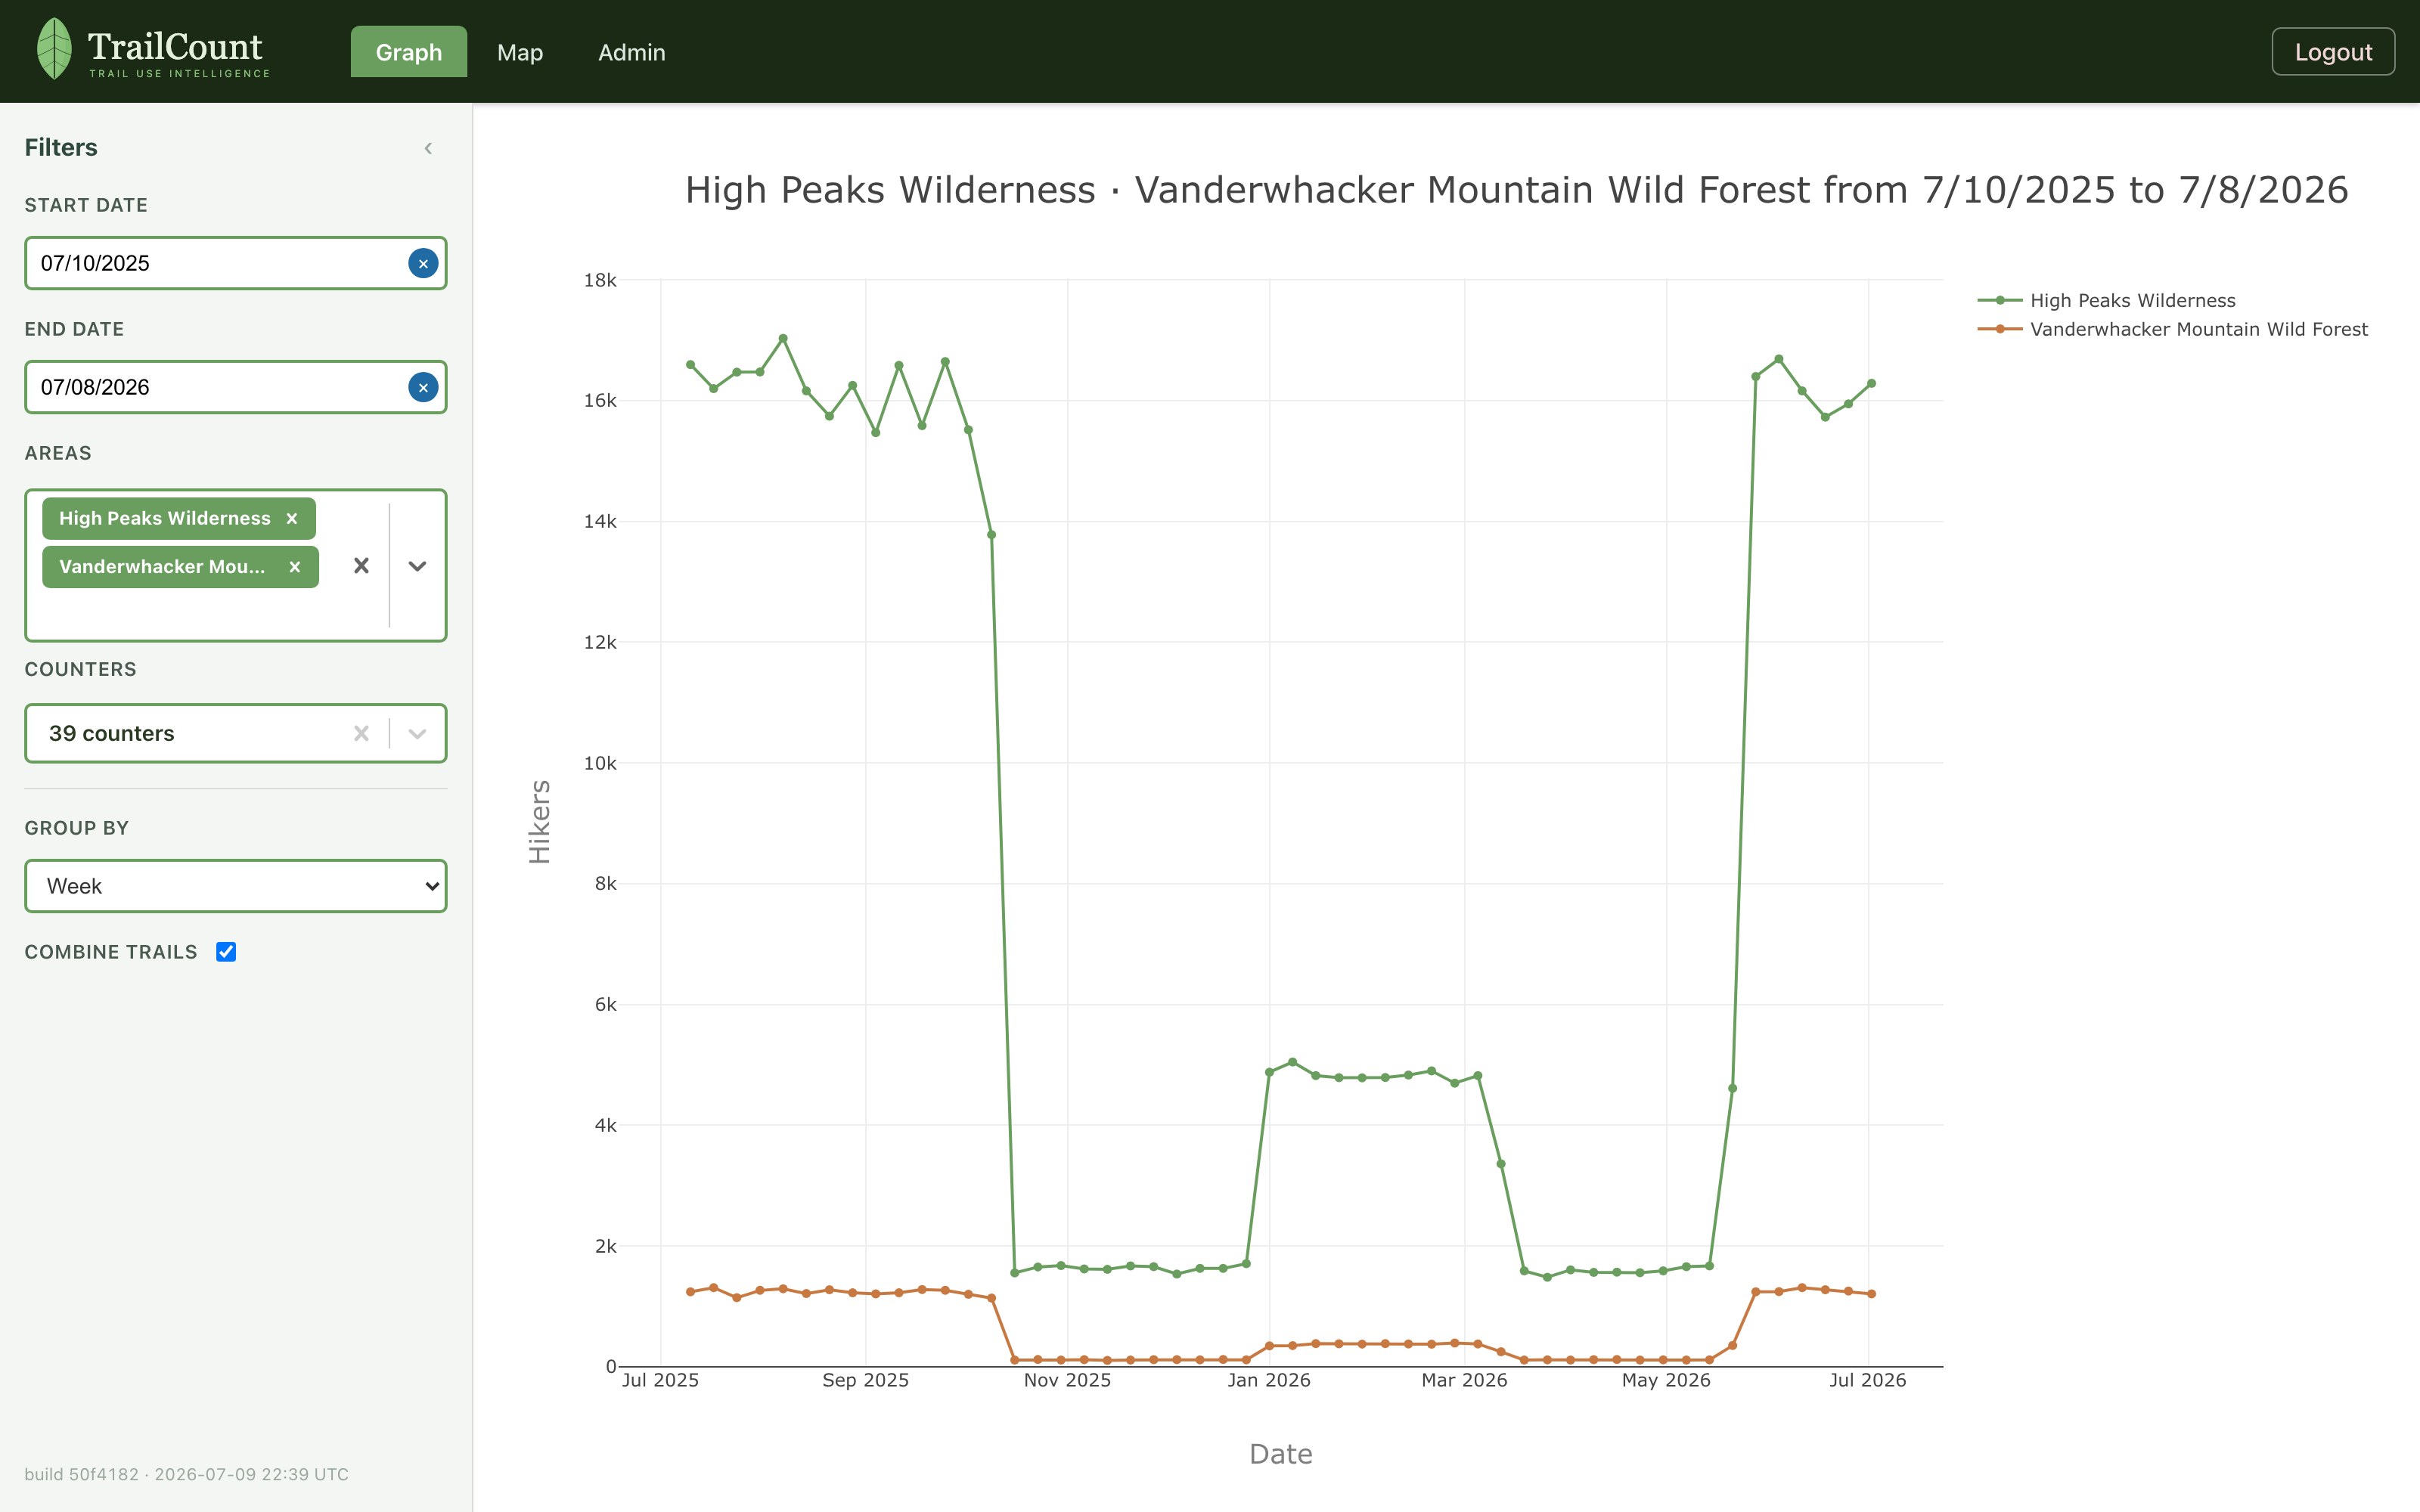Clear the end date value

(423, 387)
